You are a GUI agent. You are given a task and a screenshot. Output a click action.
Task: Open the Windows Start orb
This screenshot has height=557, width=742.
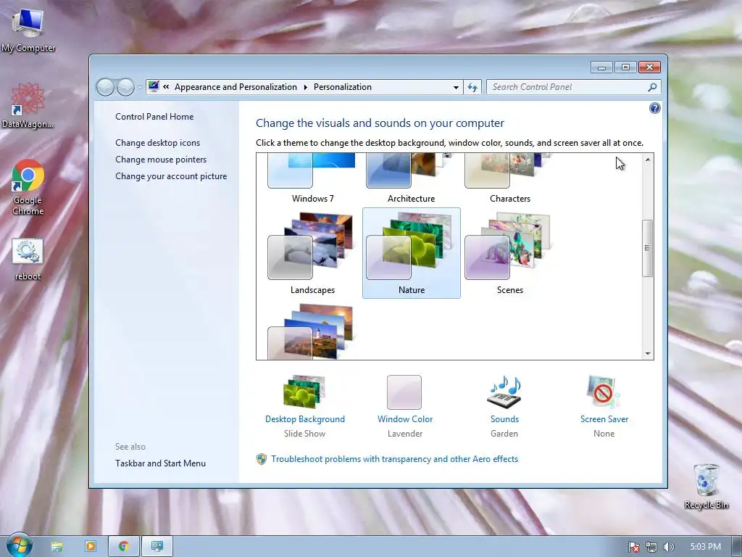pos(20,545)
